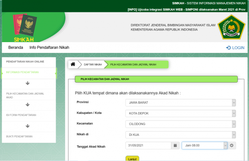Click Pendaftaran Nikah Online sidebar heading
249x161 pixels.
[x=25, y=62]
